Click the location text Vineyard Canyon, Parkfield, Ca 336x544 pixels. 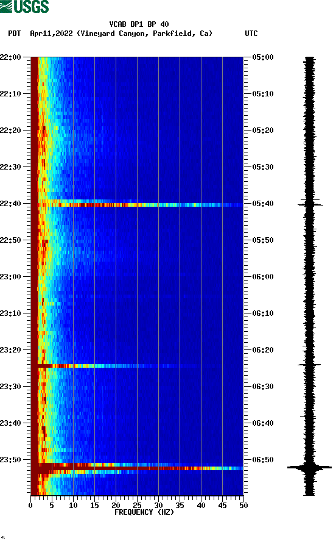click(x=144, y=34)
